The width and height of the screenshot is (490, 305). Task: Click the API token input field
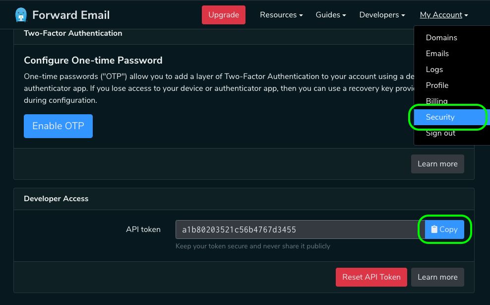click(x=300, y=229)
